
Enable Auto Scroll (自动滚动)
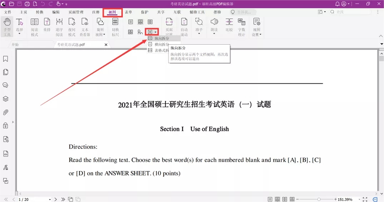(184, 27)
